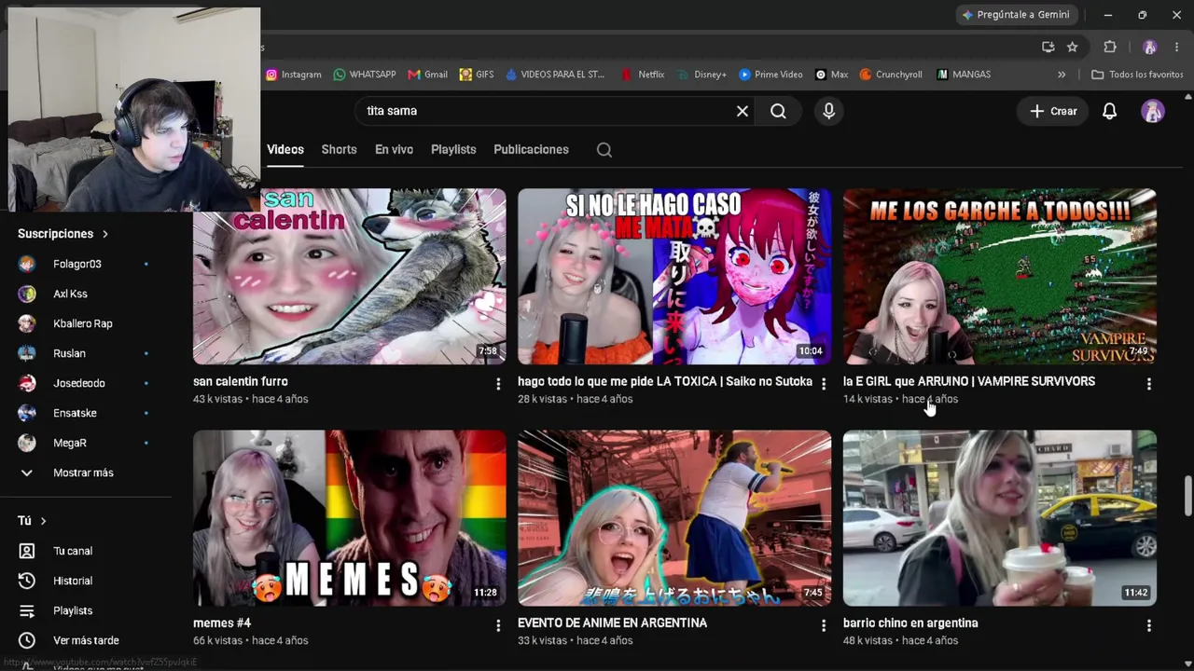Image resolution: width=1194 pixels, height=671 pixels.
Task: Switch to the Playlists channel tab
Action: point(453,149)
